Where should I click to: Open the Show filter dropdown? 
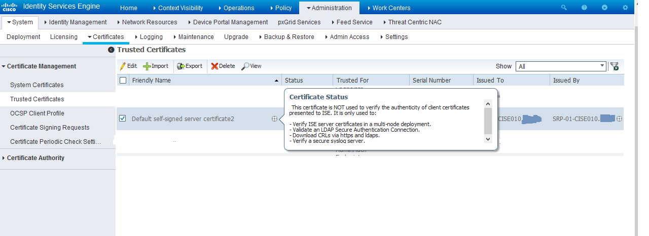tap(561, 66)
